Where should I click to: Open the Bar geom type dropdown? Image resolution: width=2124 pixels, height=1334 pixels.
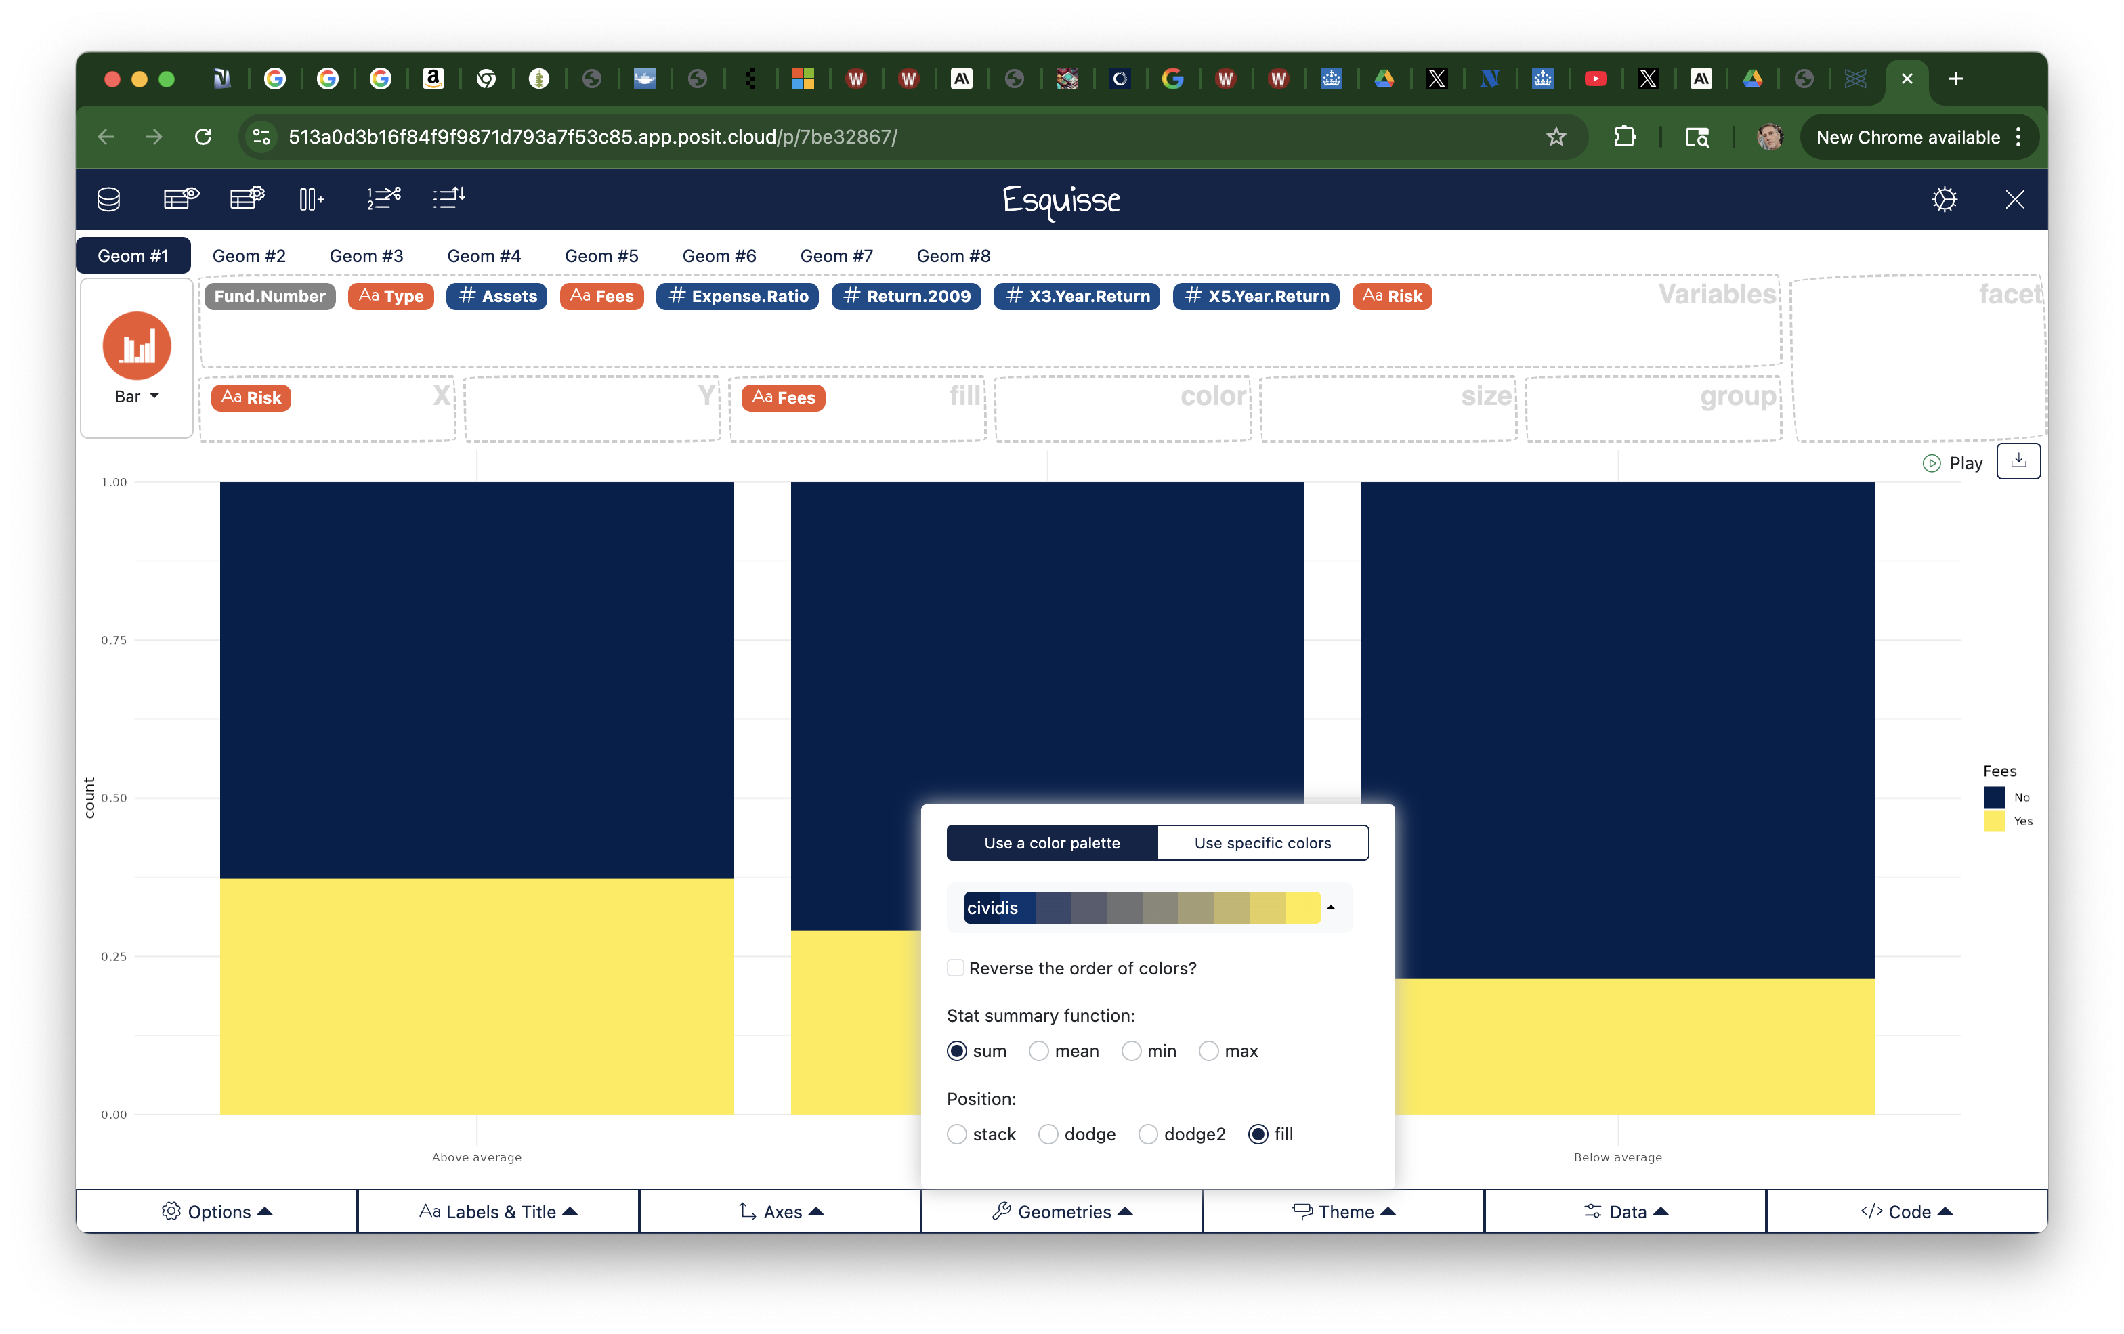pyautogui.click(x=137, y=397)
